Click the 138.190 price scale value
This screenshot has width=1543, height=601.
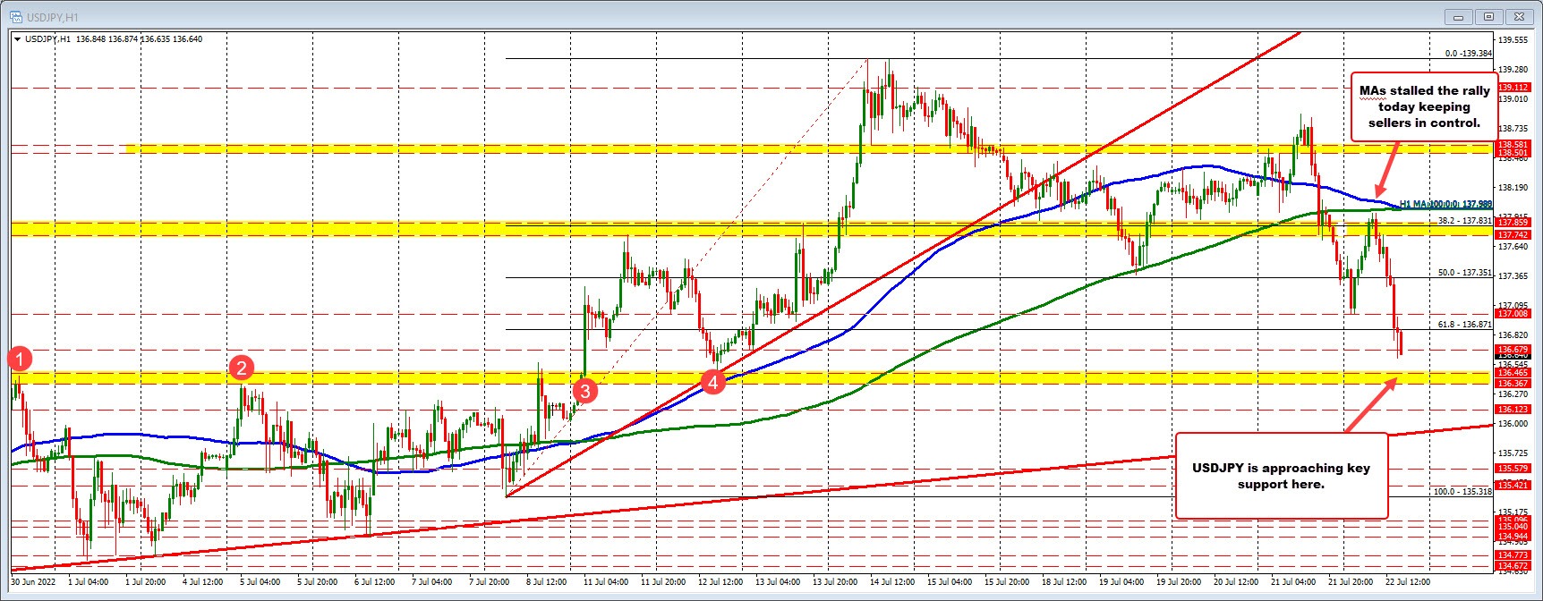(x=1514, y=187)
